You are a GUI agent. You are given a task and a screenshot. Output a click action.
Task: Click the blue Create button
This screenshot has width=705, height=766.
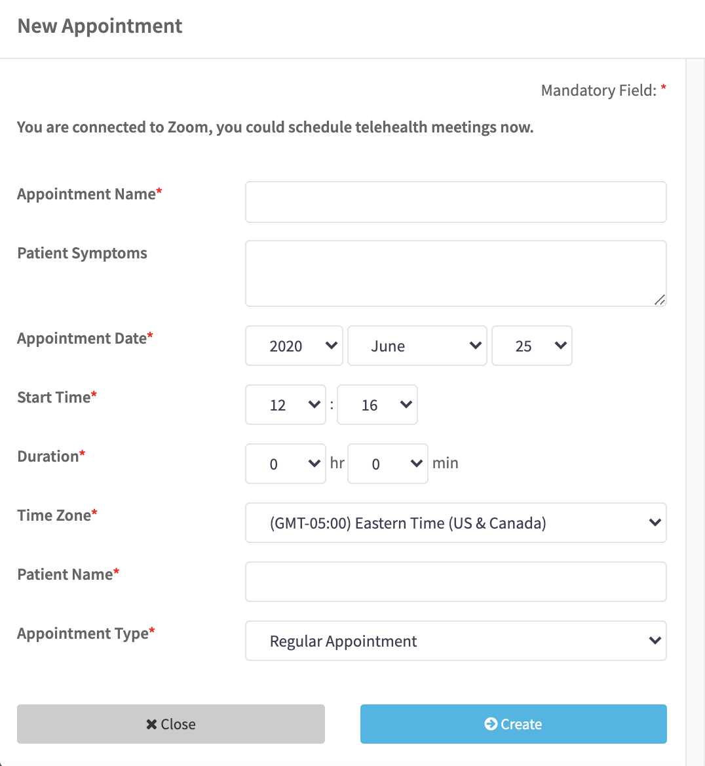click(x=514, y=724)
